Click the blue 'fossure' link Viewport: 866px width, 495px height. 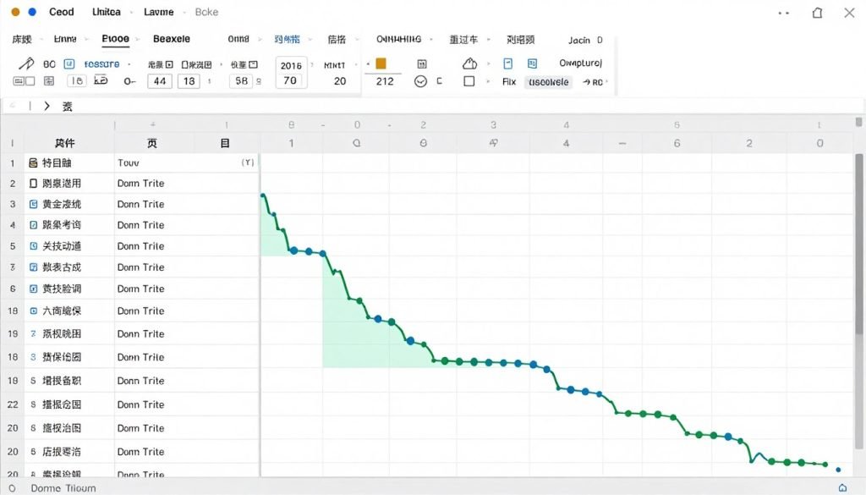(x=101, y=64)
